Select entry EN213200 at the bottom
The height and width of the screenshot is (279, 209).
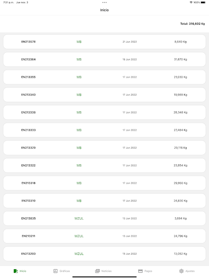pos(104,254)
